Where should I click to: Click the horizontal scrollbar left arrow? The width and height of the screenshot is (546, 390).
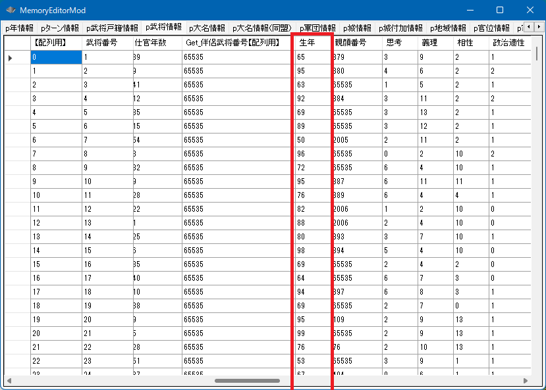[9, 381]
